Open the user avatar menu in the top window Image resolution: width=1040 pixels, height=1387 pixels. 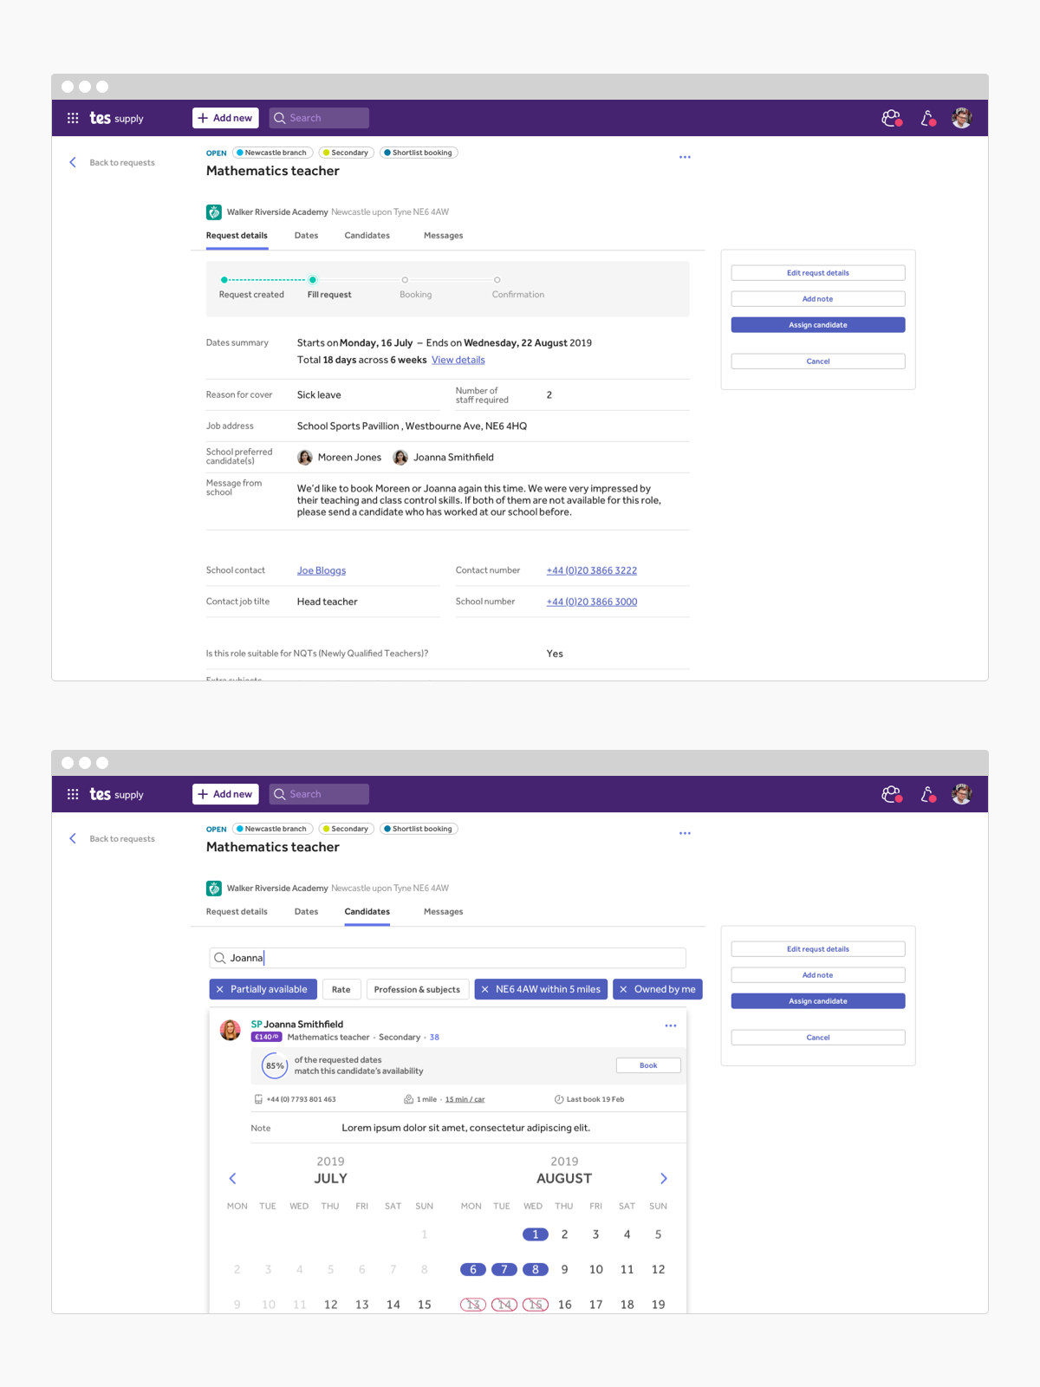[961, 118]
